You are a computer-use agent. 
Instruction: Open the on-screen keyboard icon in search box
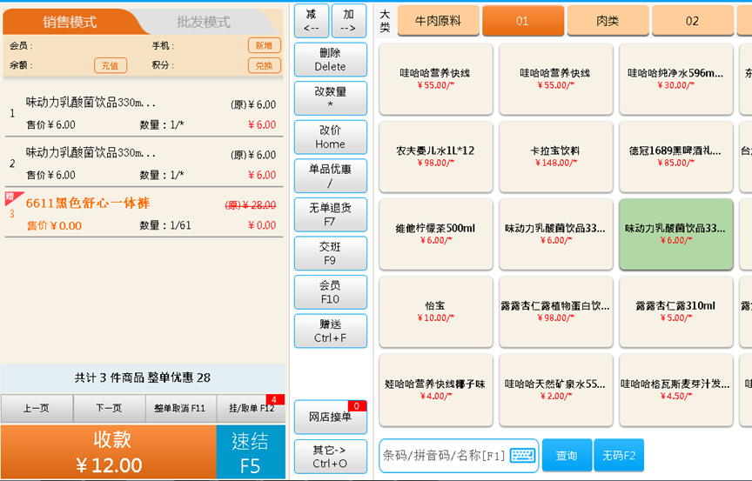coord(522,455)
